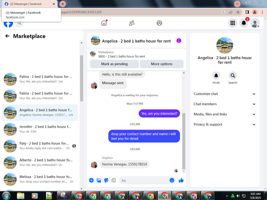
Task: Show hidden system tray icons
Action: point(227,196)
